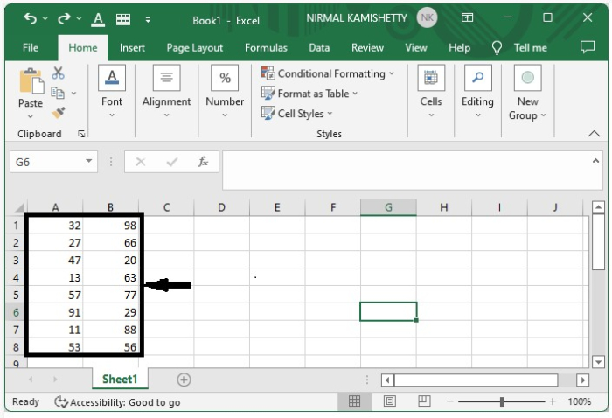Open the Name Box dropdown arrow

[89, 161]
